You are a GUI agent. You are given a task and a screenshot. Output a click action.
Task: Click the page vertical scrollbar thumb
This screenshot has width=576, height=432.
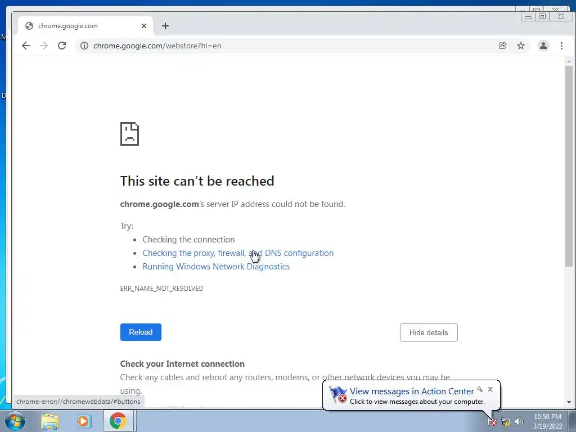(569, 166)
